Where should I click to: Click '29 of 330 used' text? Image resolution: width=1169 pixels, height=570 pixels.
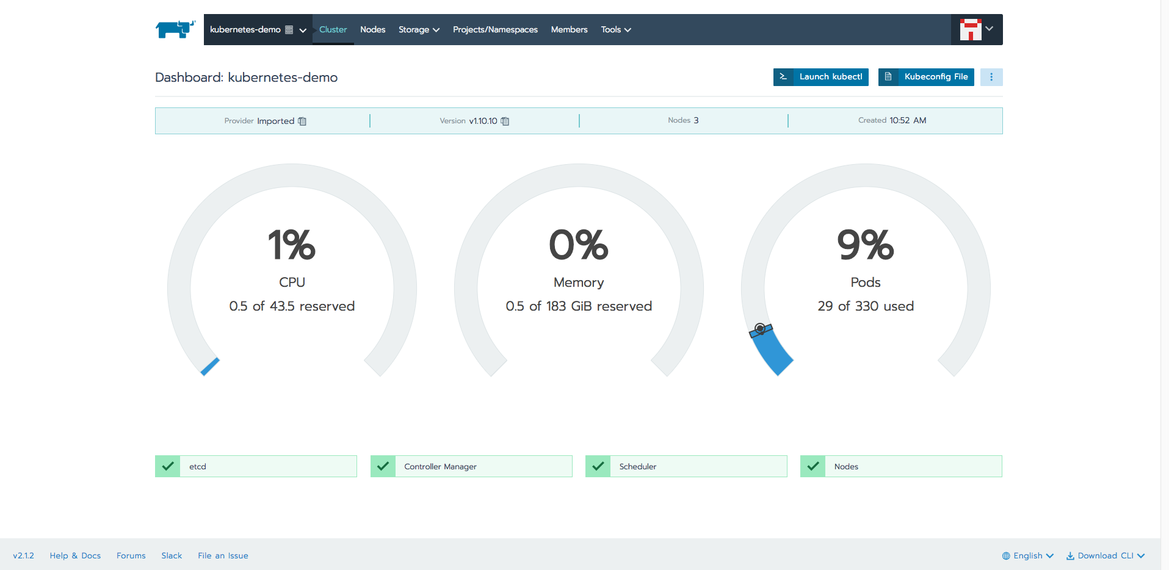coord(866,306)
